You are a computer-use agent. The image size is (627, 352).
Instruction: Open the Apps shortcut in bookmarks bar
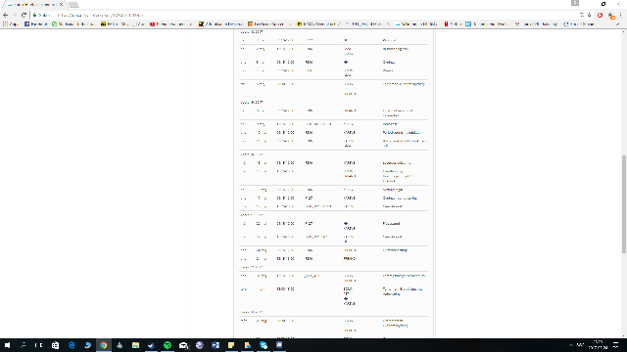tap(11, 23)
